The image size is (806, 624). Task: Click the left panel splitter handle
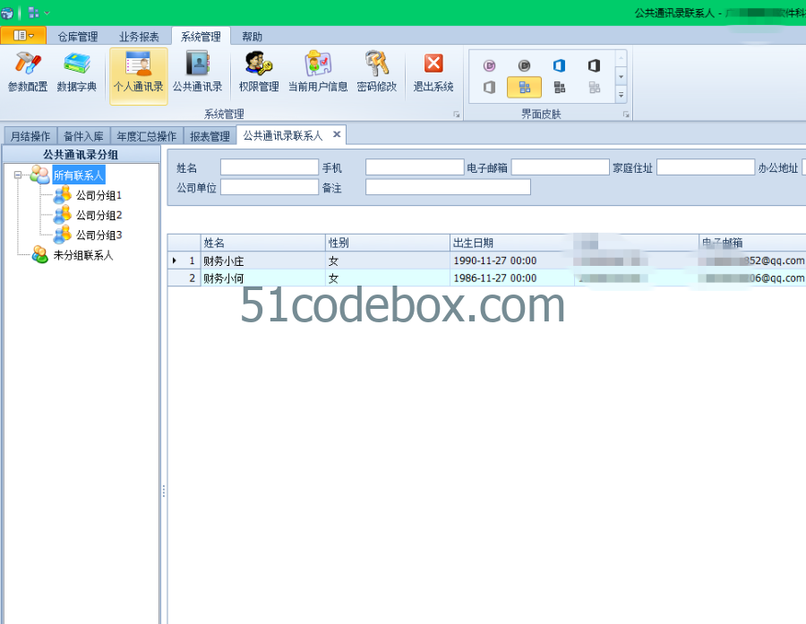pos(164,491)
